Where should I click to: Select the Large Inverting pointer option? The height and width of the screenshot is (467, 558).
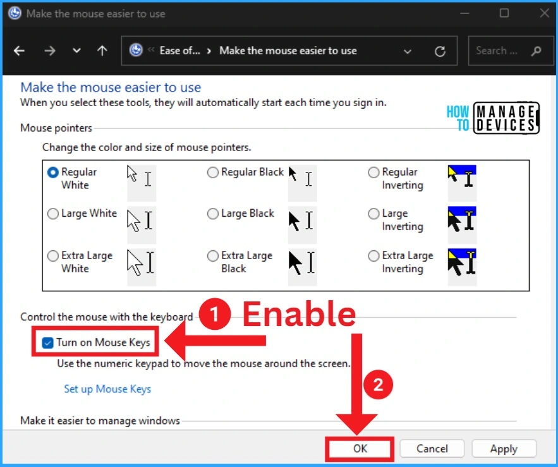(x=373, y=214)
